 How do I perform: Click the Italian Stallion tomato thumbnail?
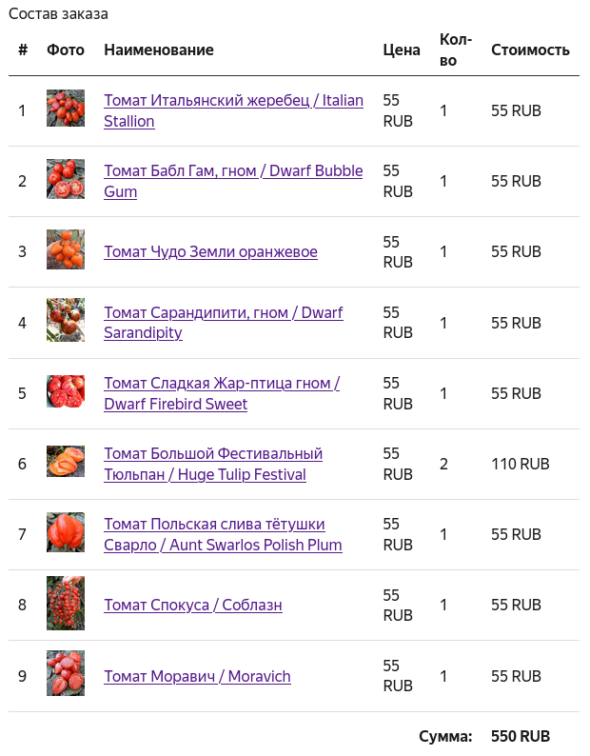click(x=65, y=109)
